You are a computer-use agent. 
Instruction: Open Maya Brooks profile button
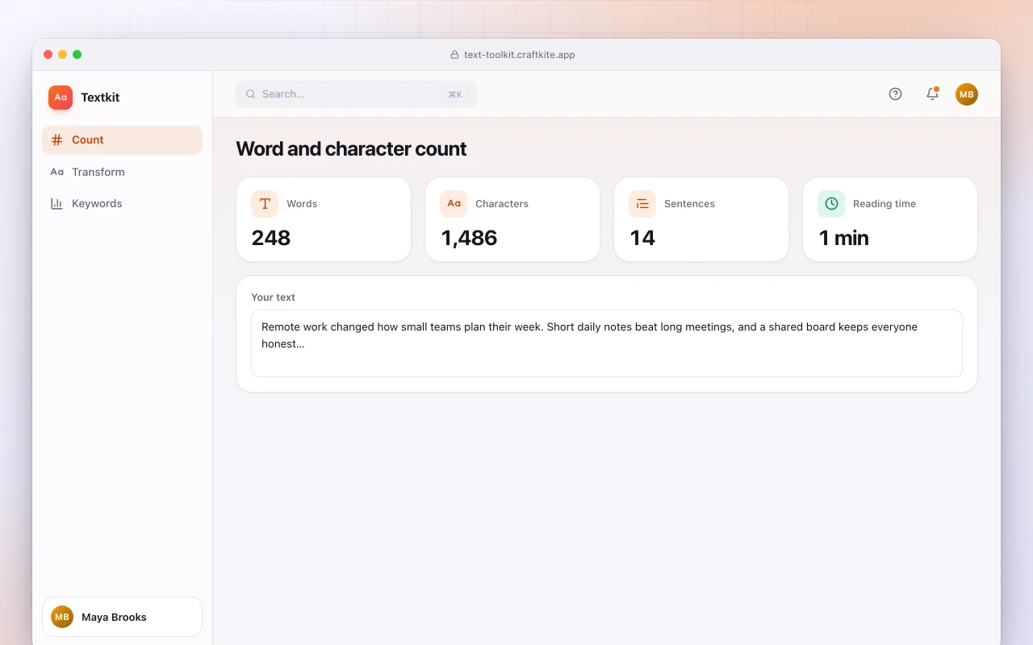122,617
